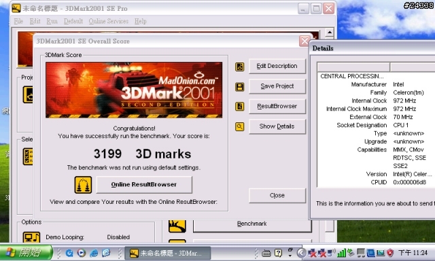Click the blue monitor tray icon
Image resolution: width=435 pixels, height=261 pixels.
(x=371, y=253)
